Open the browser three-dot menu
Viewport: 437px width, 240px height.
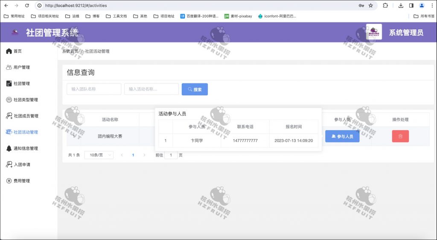432,6
